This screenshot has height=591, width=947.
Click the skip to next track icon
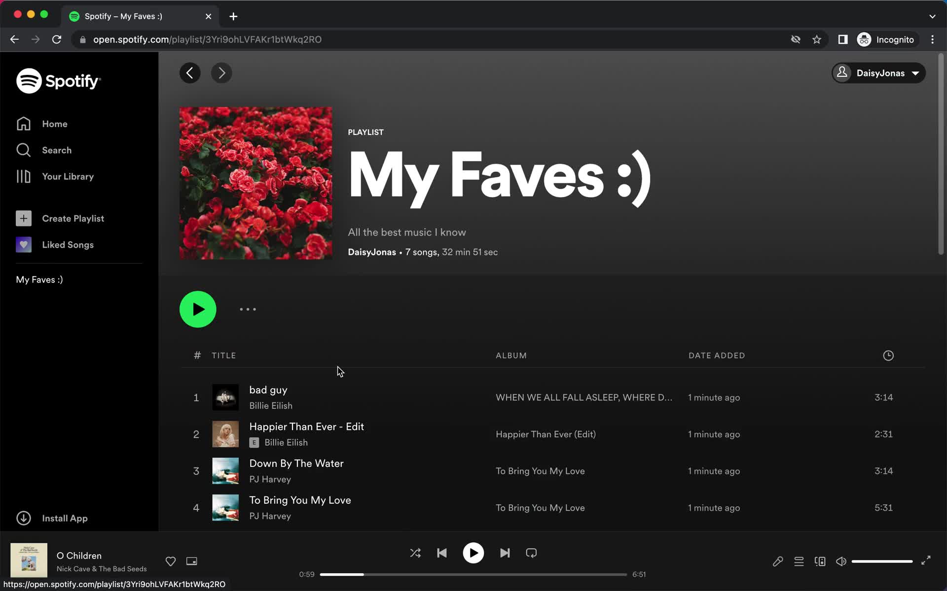[x=505, y=553]
